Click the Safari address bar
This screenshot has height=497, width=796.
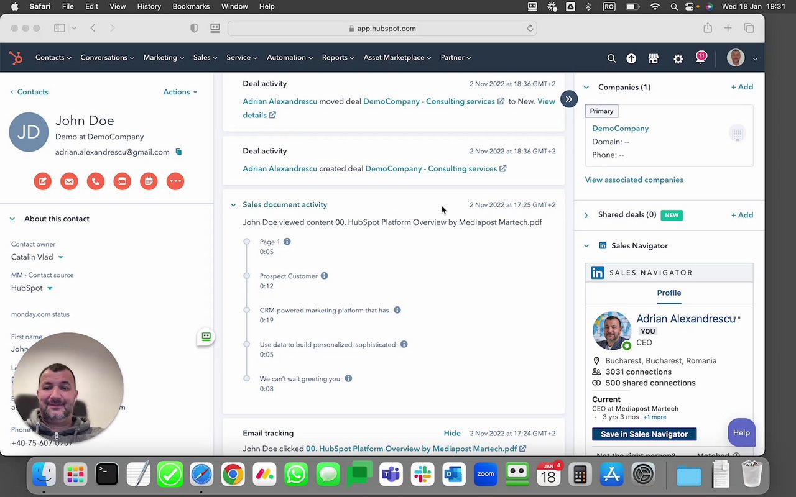382,29
